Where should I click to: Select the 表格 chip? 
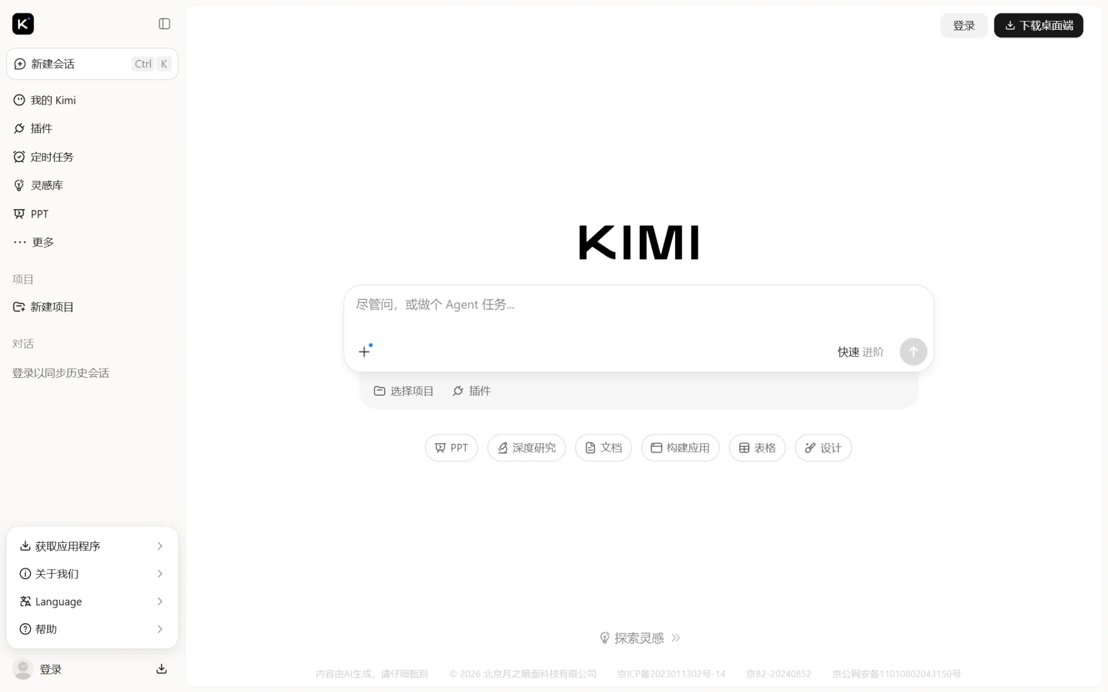click(x=757, y=448)
